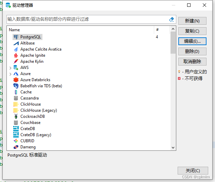Click the scrollbar up arrow
This screenshot has height=182, width=215.
173,29
